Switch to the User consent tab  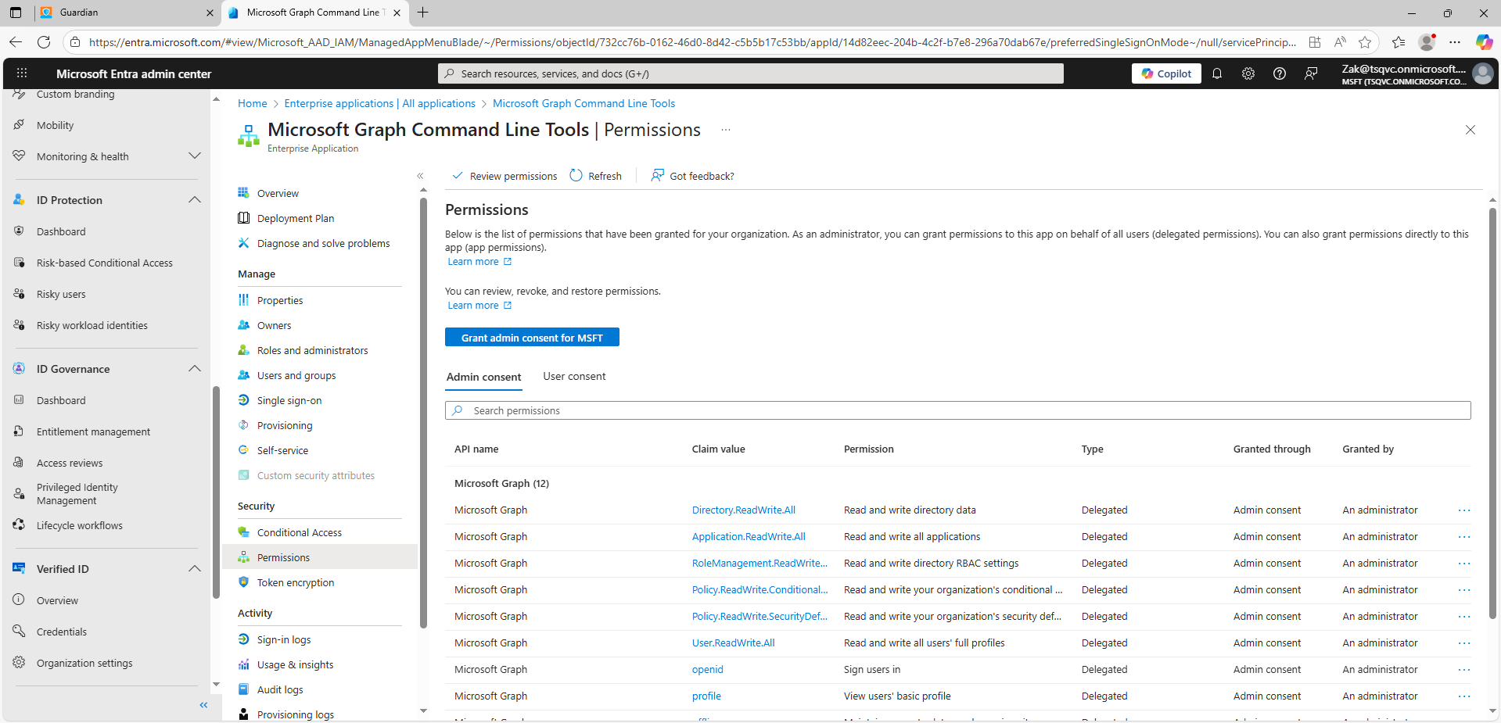point(574,377)
